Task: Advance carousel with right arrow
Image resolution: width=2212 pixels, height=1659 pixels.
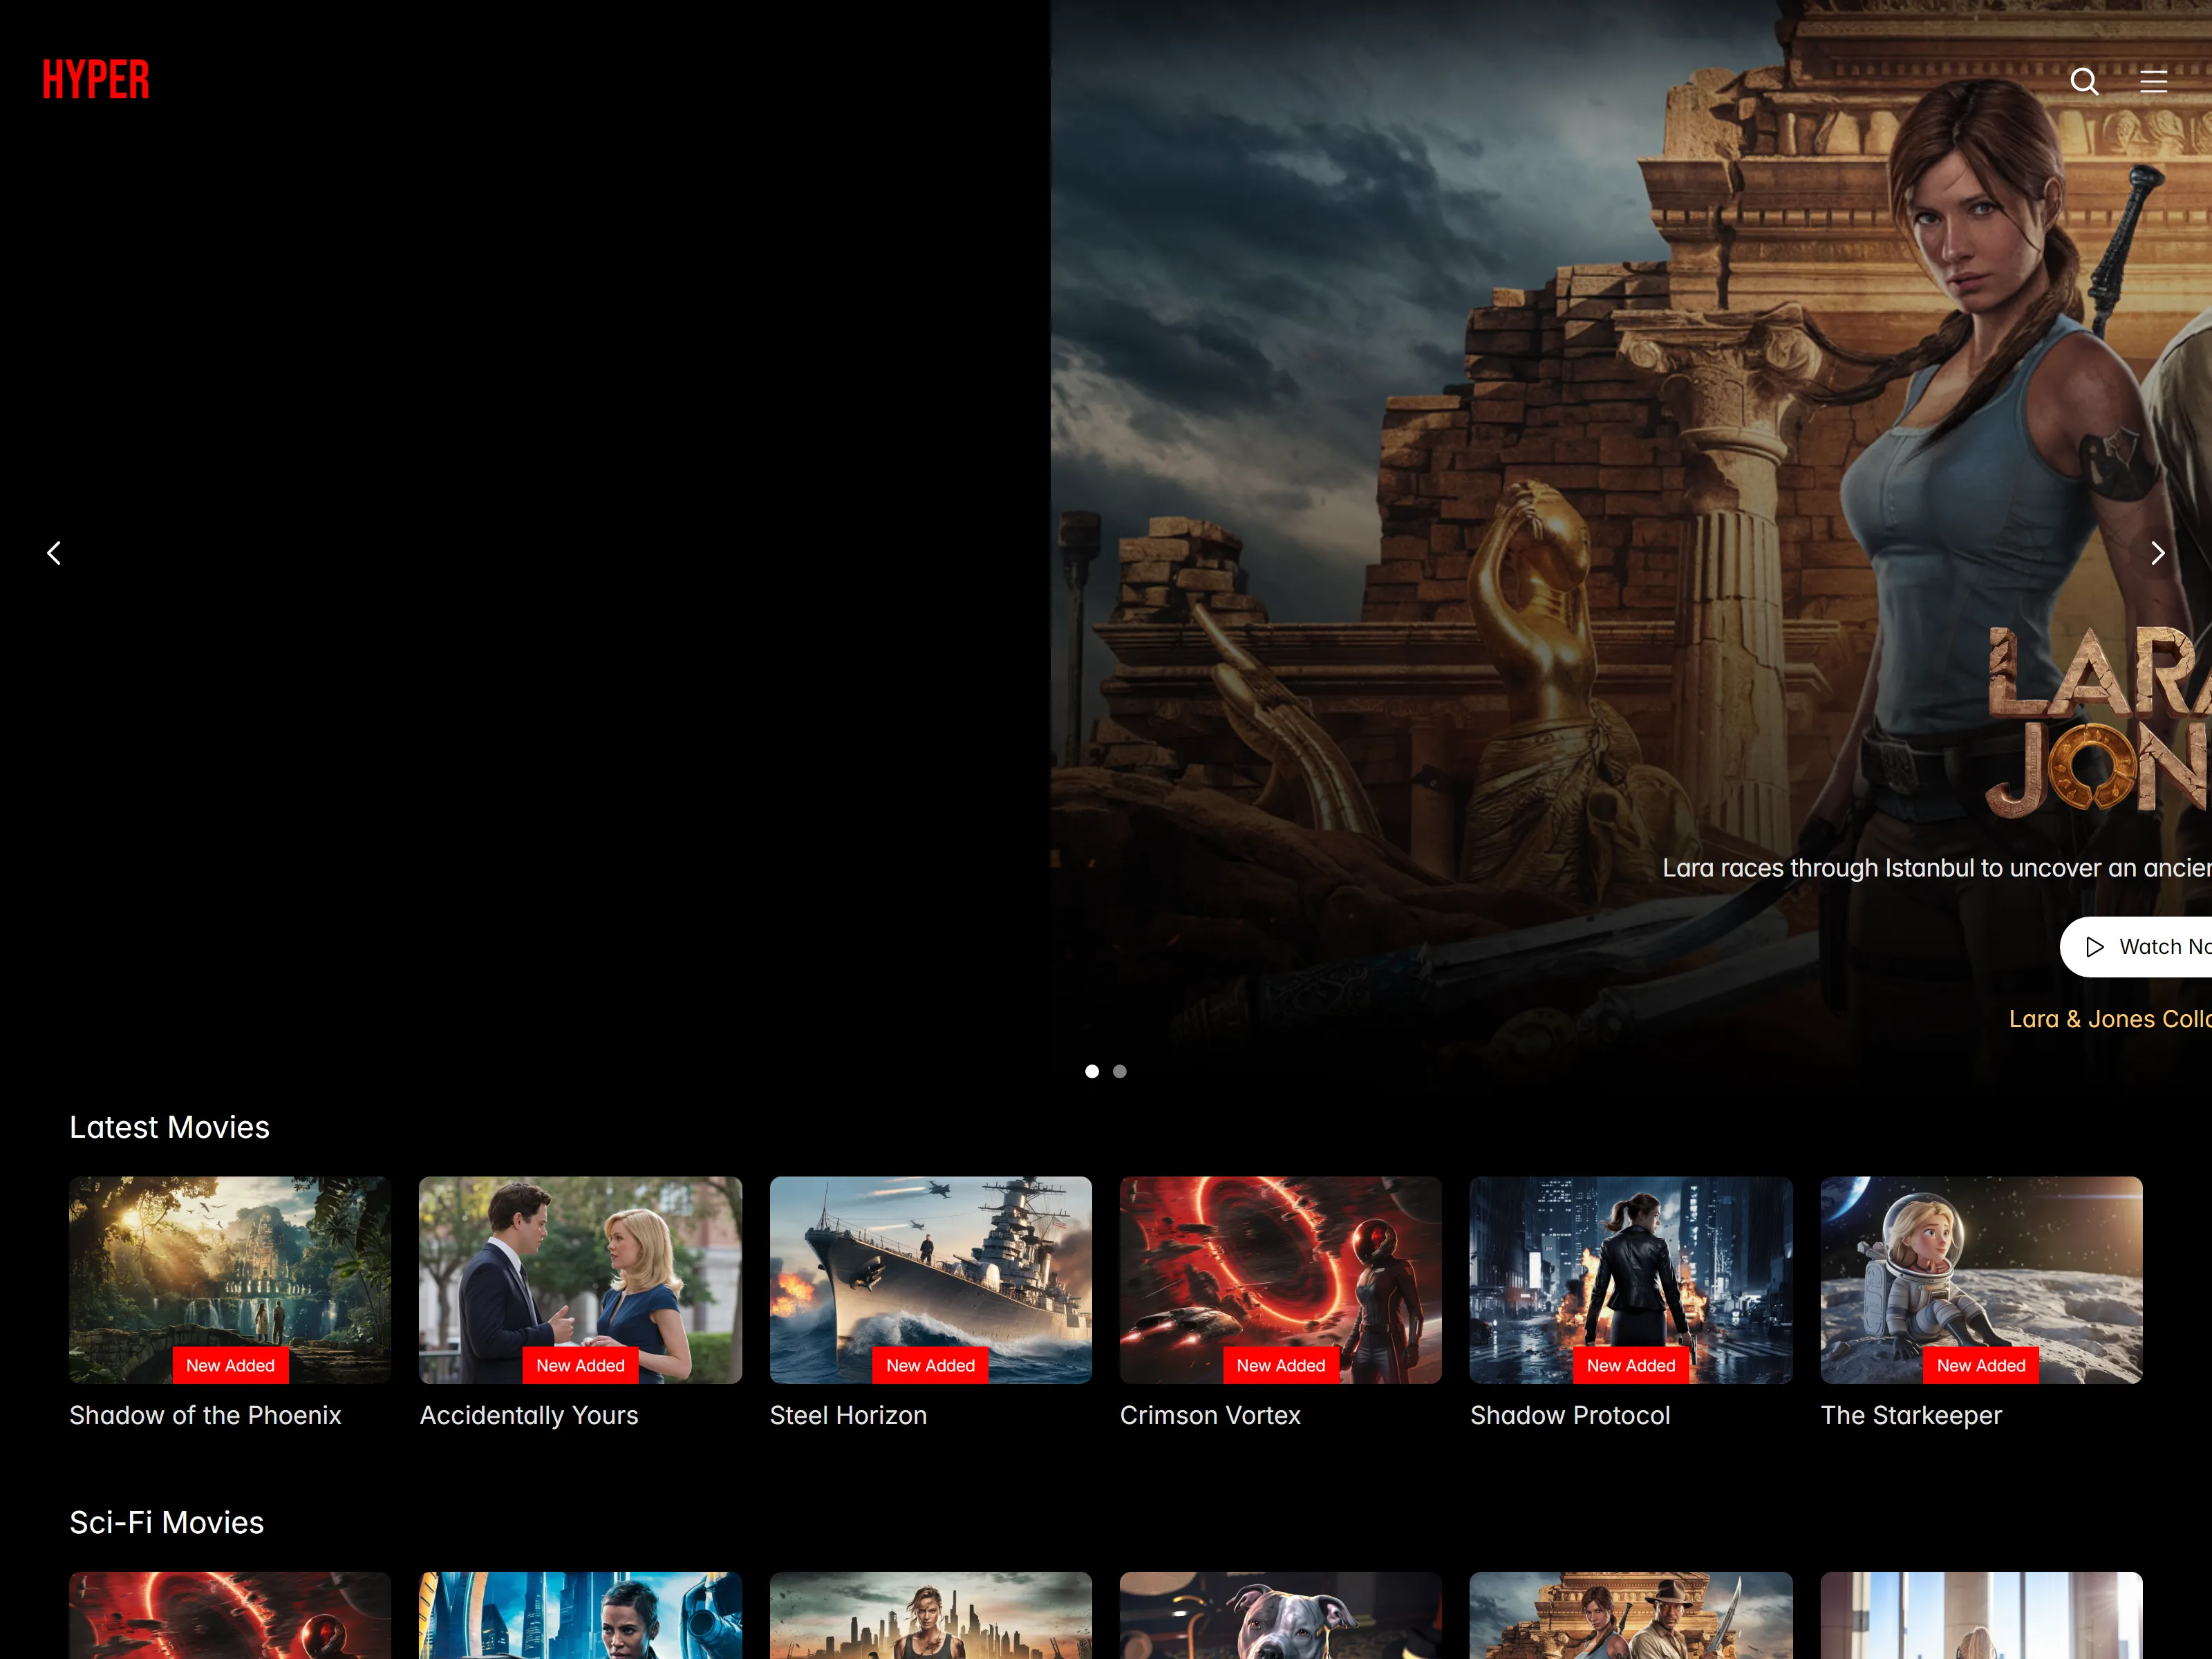Action: [2157, 553]
